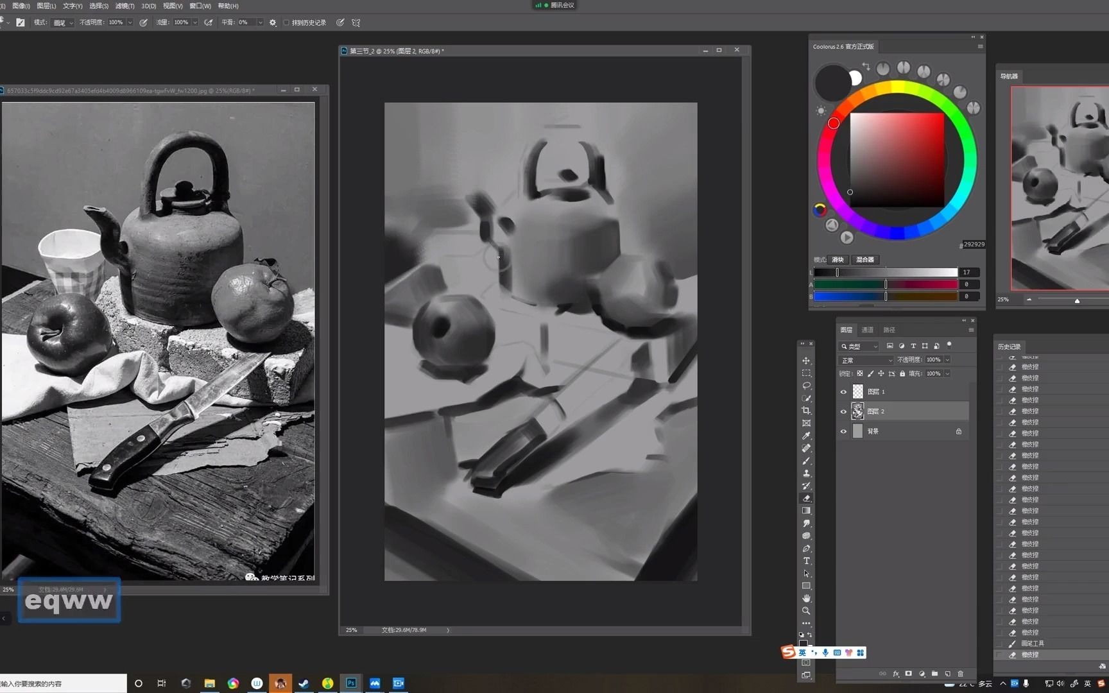Click the 滑块 mode button
The image size is (1109, 693).
click(838, 260)
